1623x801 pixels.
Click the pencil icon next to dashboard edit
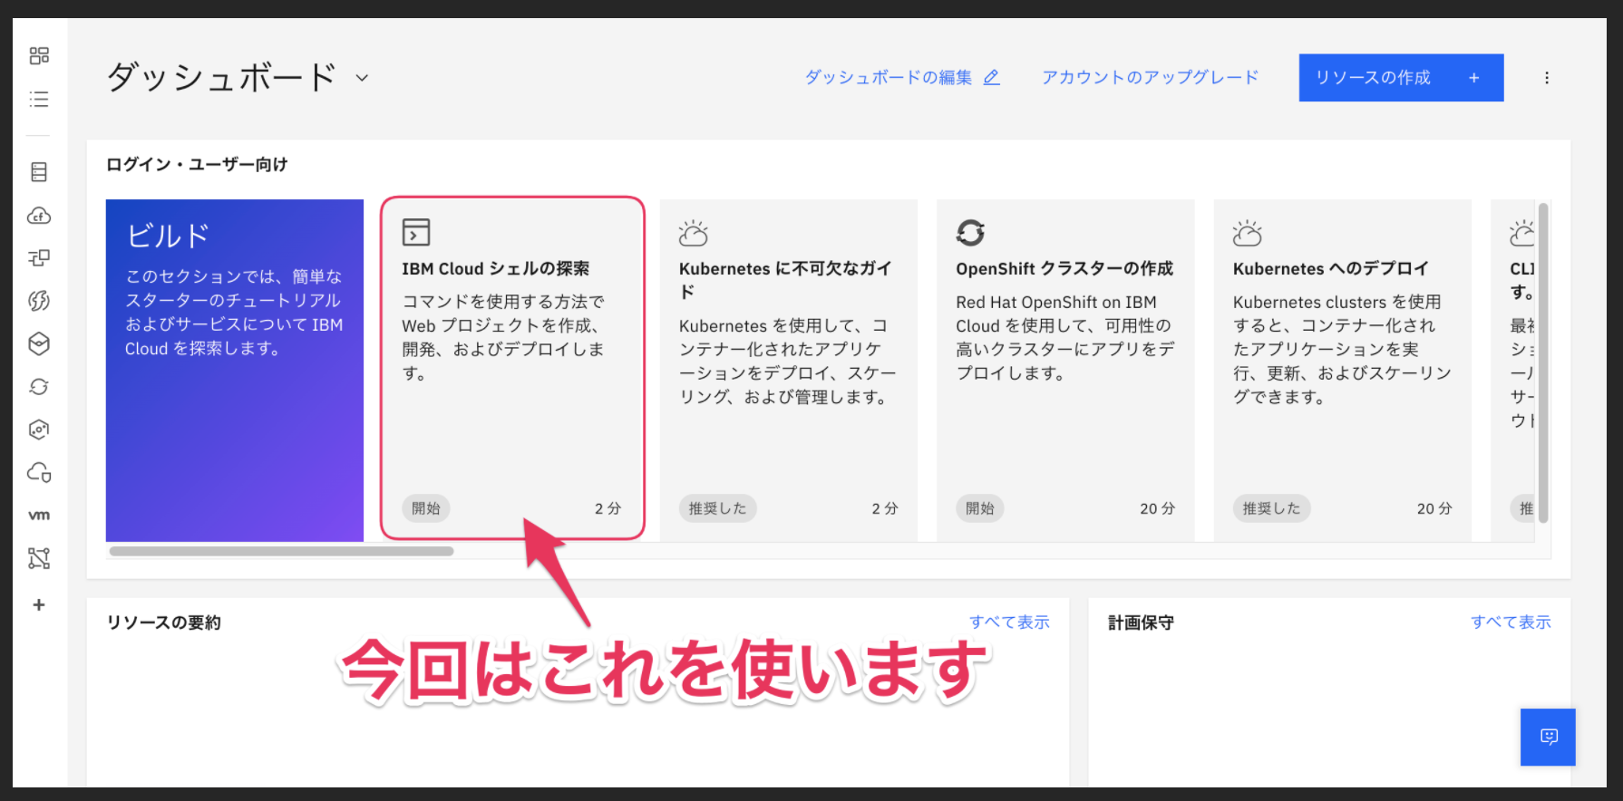[x=992, y=78]
